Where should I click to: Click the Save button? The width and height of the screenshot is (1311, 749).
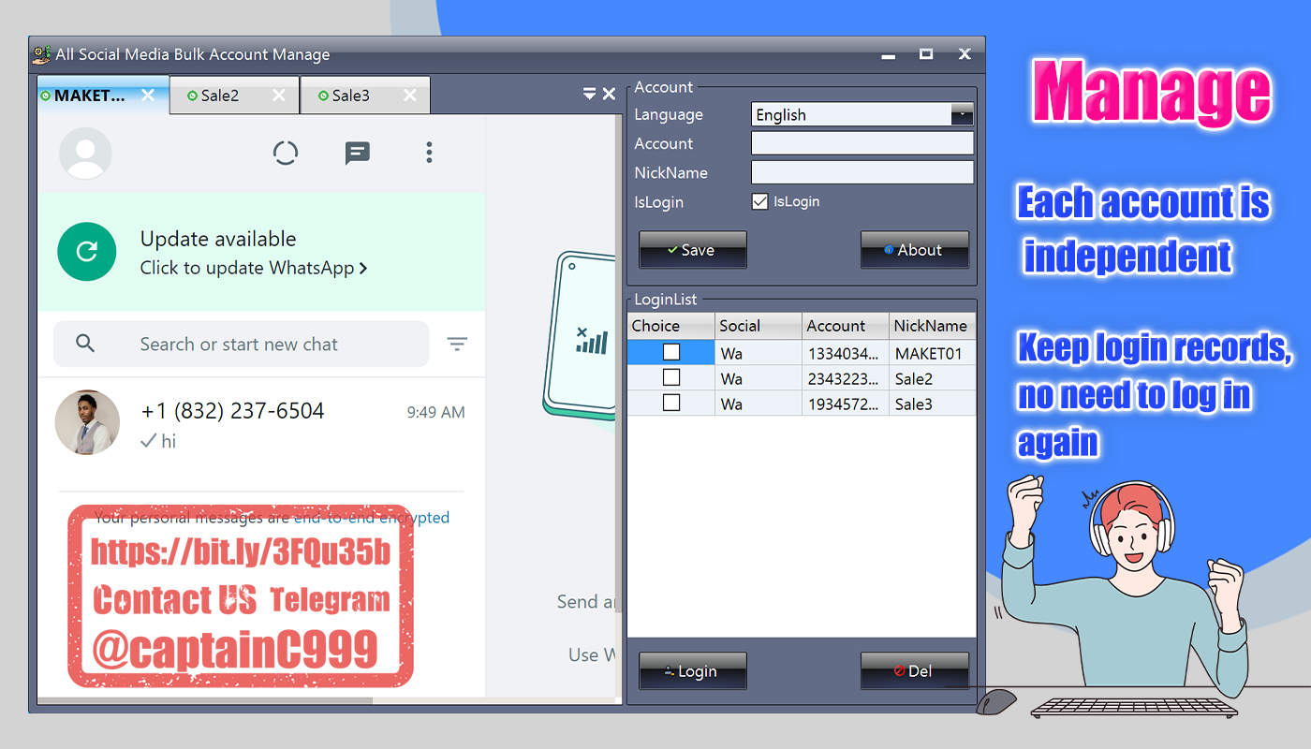693,250
